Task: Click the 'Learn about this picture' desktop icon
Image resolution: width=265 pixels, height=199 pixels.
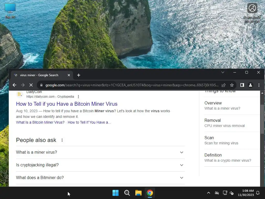Action: tap(252, 13)
